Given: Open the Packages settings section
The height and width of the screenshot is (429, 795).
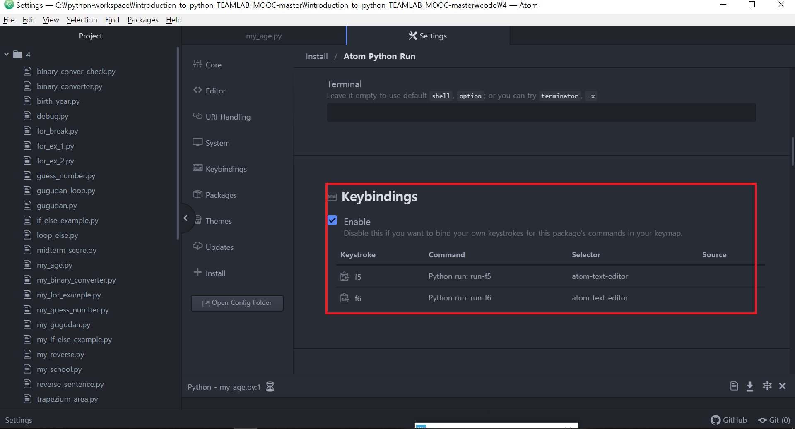Looking at the screenshot, I should point(214,195).
